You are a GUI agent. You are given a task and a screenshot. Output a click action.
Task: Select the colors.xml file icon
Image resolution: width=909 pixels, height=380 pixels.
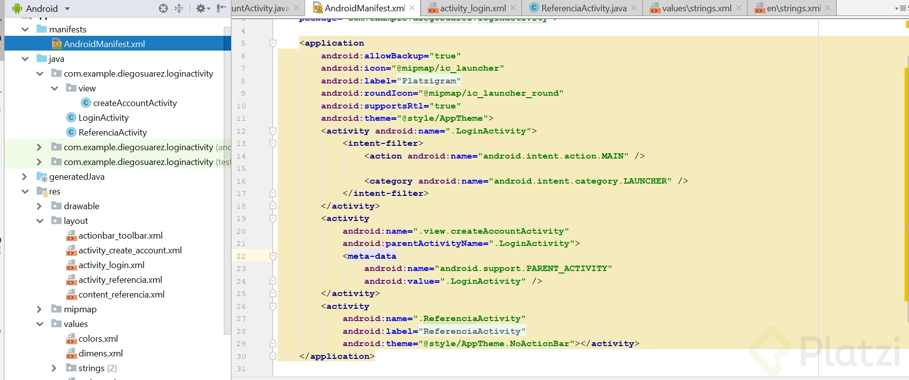pyautogui.click(x=71, y=339)
